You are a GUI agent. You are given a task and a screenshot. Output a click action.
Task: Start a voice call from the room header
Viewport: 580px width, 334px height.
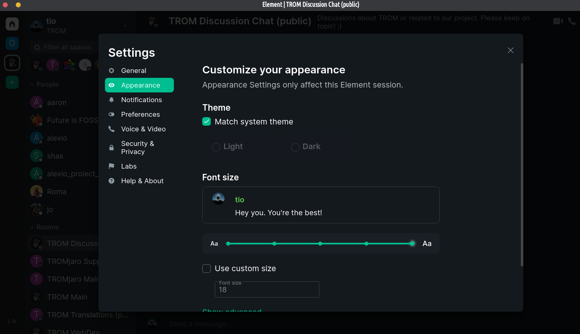tap(572, 21)
